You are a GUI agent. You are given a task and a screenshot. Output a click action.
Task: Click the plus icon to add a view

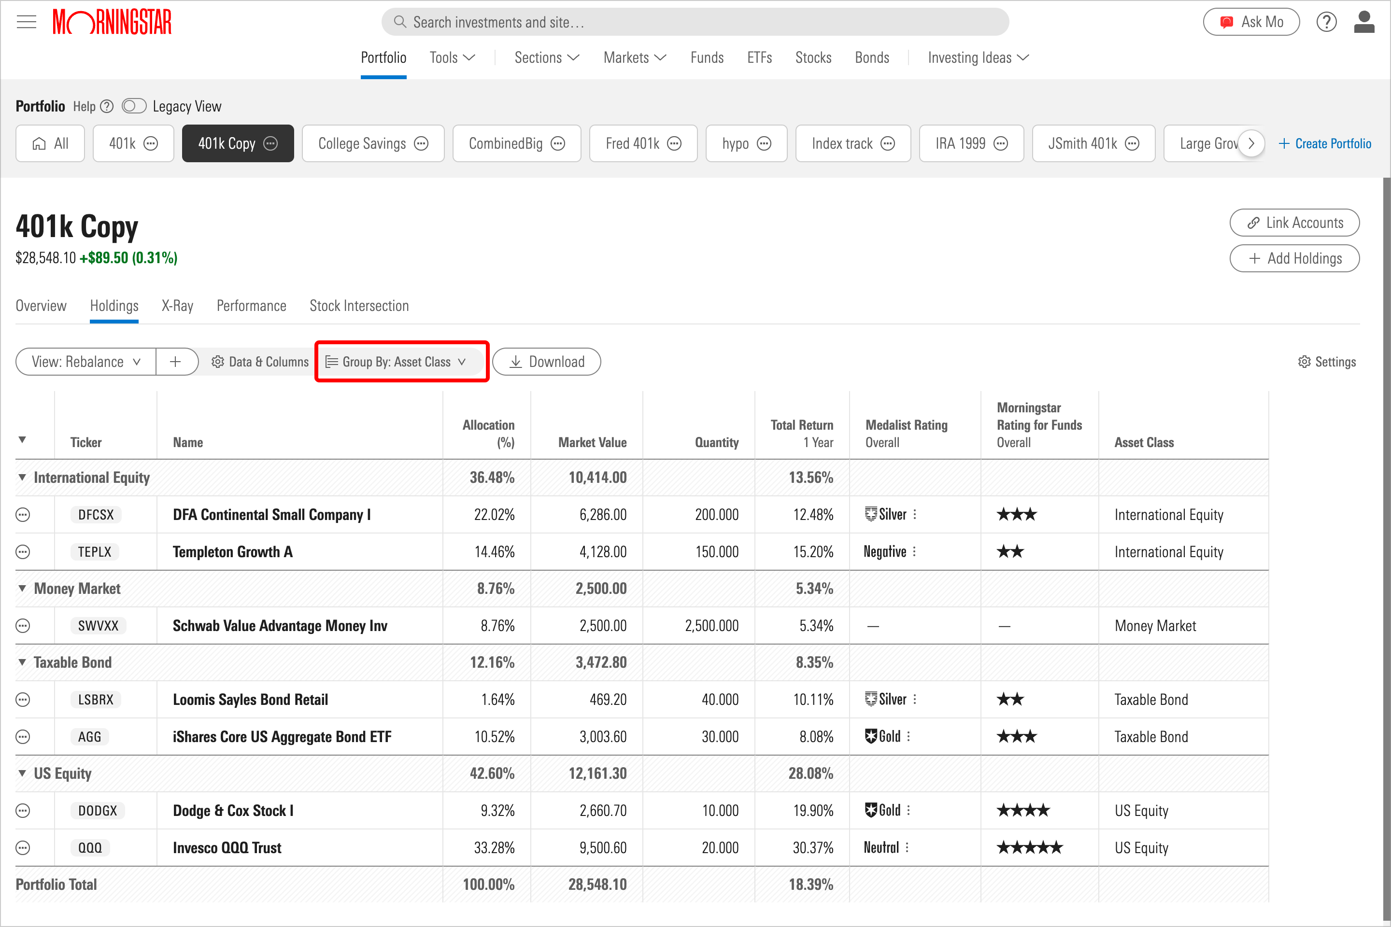point(176,362)
